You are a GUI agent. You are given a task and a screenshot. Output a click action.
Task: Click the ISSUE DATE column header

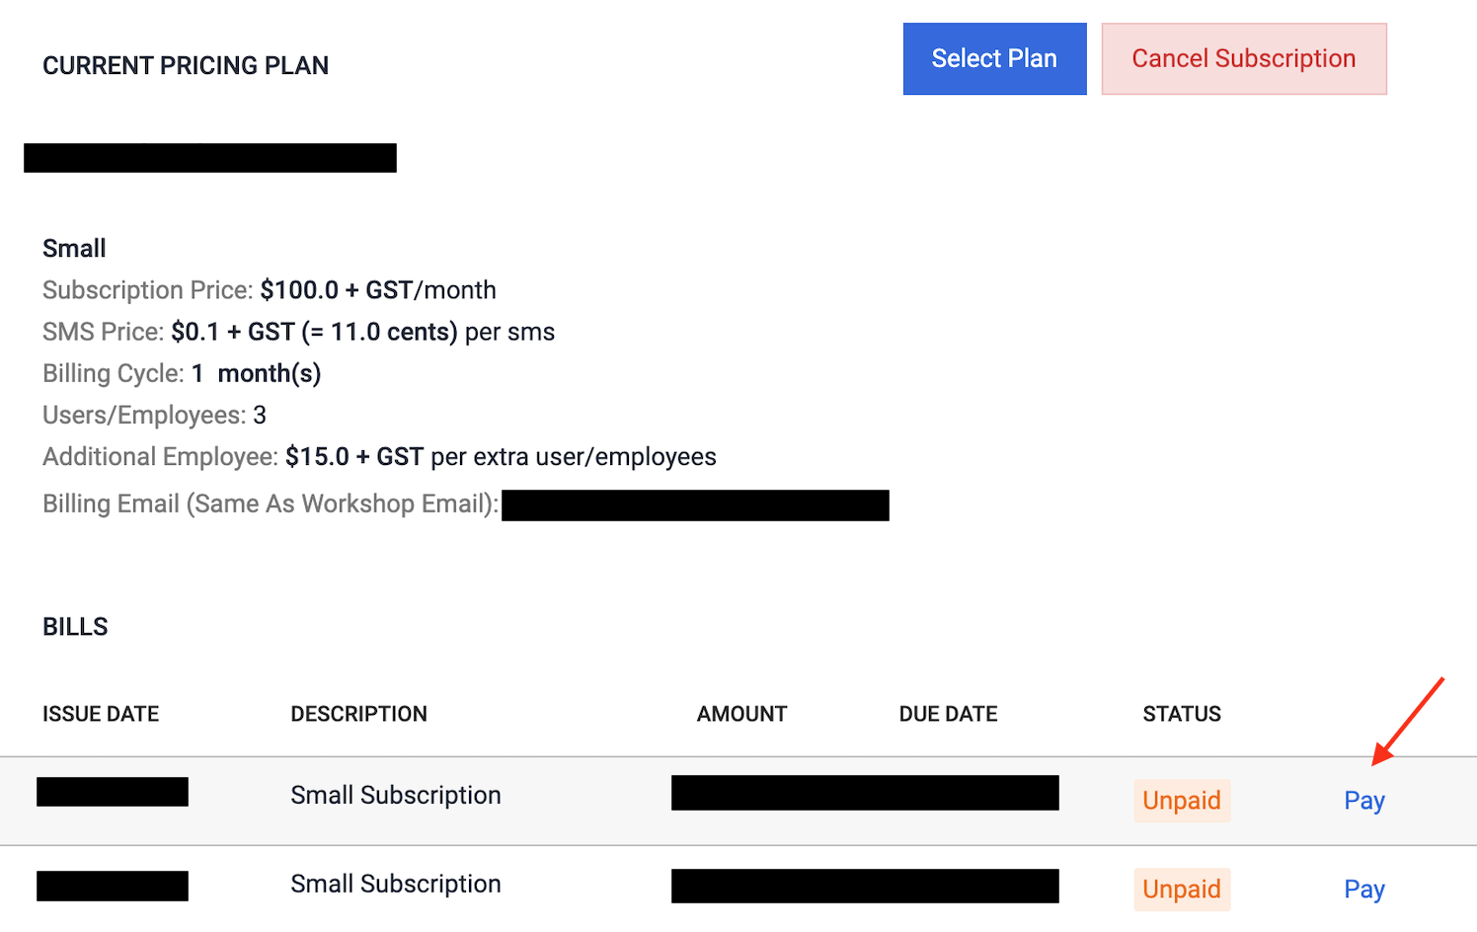click(x=101, y=714)
